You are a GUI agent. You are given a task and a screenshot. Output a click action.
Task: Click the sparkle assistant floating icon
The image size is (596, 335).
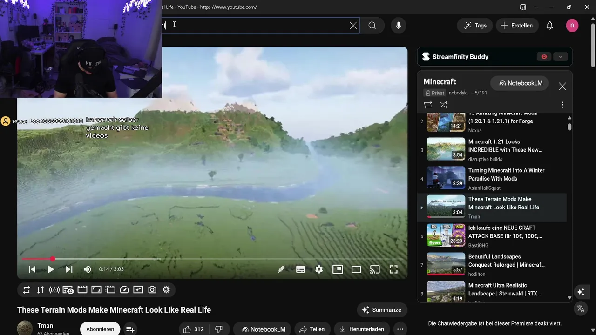tap(581, 292)
